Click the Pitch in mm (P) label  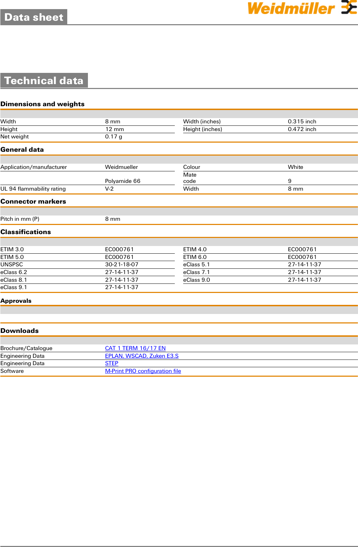20,219
